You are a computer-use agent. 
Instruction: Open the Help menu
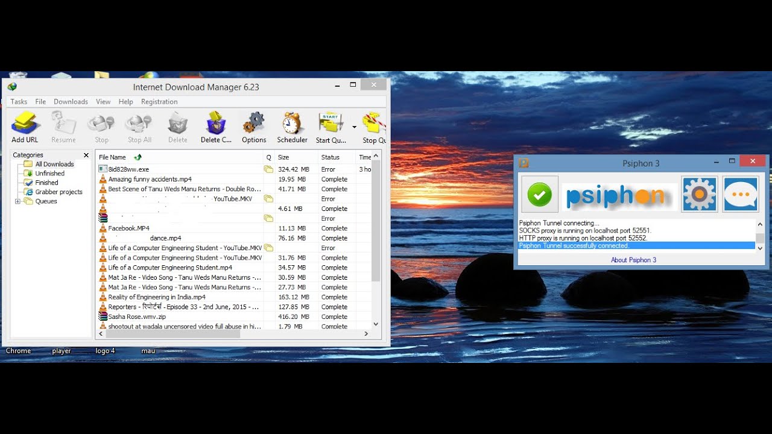[125, 102]
